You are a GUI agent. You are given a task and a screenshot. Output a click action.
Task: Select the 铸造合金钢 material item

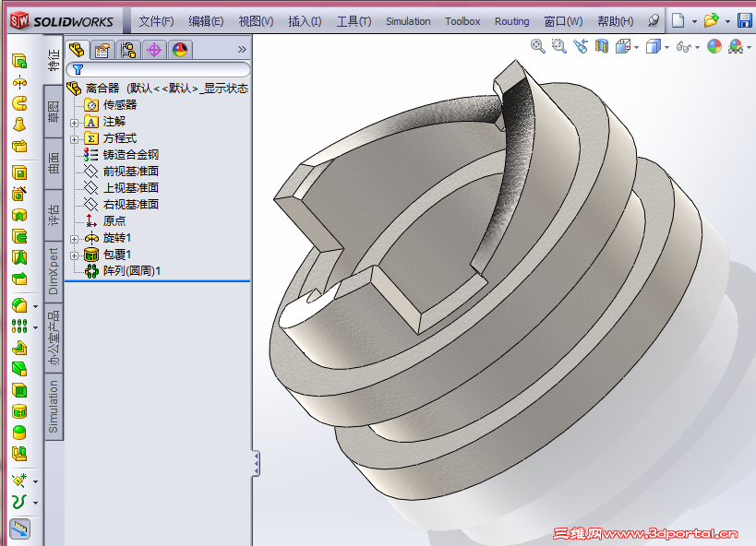click(131, 155)
